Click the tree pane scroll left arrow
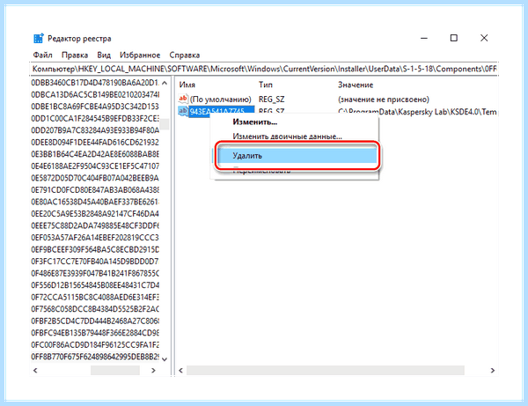This screenshot has width=528, height=406. point(35,370)
